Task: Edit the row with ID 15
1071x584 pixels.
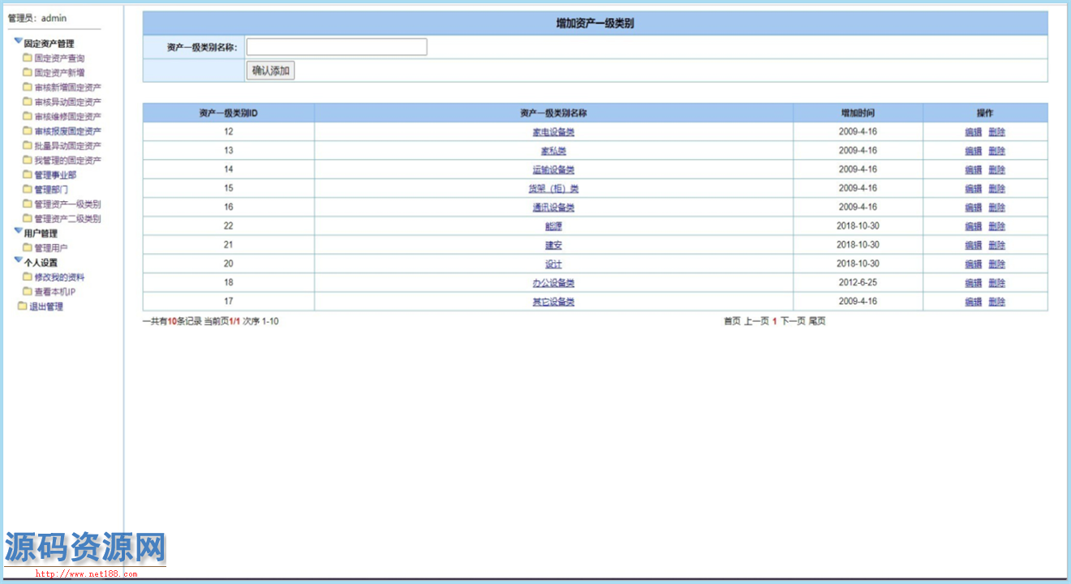Action: [x=974, y=189]
